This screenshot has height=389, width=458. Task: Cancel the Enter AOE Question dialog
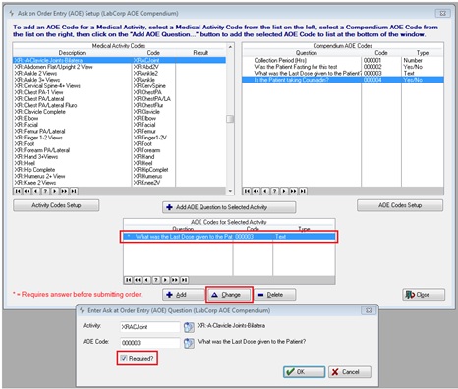click(350, 372)
